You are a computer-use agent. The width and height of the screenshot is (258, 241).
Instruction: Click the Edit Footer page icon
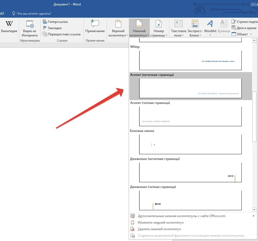point(132,223)
